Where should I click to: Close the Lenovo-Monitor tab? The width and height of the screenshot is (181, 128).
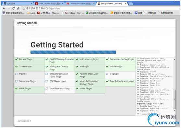[x=94, y=4]
